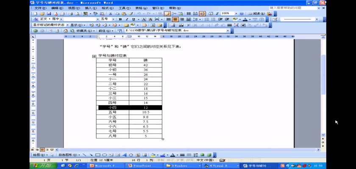Click the table move handle icon

pyautogui.click(x=94, y=56)
